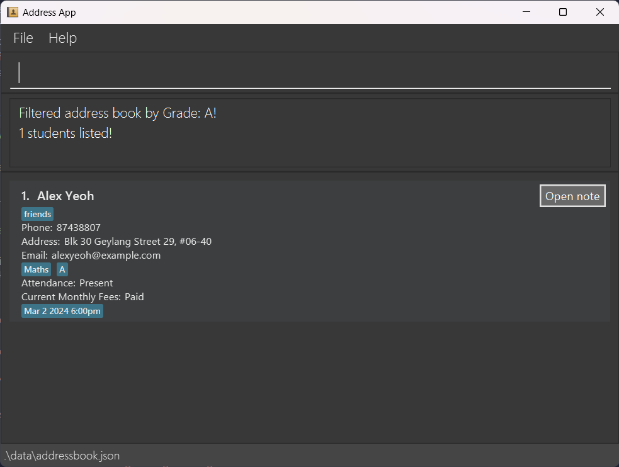Open the File menu
This screenshot has height=467, width=619.
coord(23,38)
